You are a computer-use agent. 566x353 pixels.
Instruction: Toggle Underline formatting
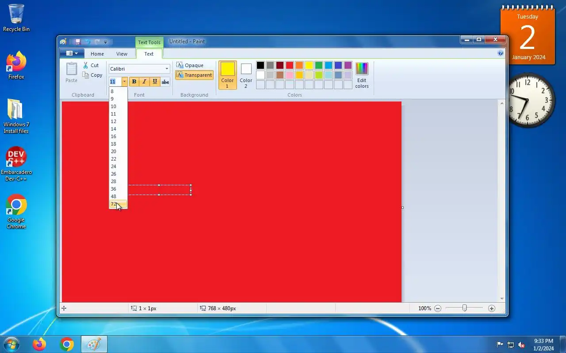tap(155, 82)
